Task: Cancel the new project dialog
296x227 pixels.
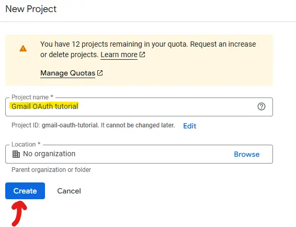Action: click(69, 191)
